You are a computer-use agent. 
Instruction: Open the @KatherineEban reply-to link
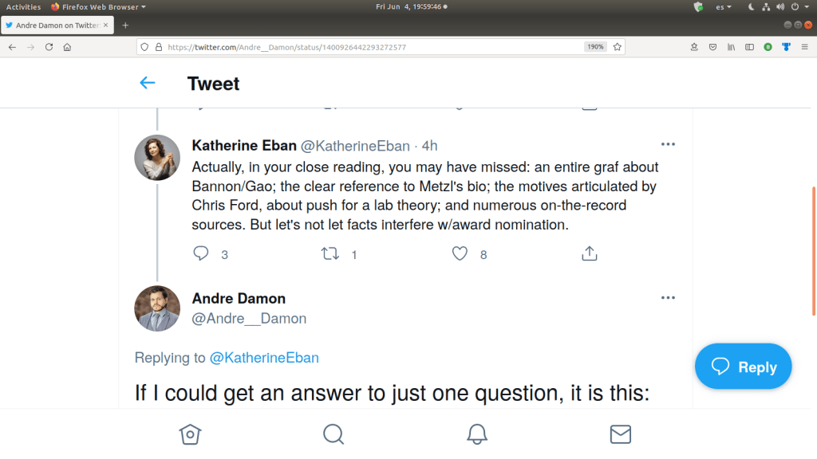pos(264,358)
